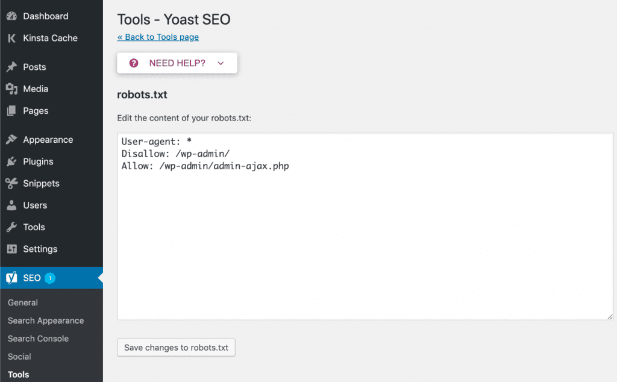Click the Media library icon

click(11, 89)
